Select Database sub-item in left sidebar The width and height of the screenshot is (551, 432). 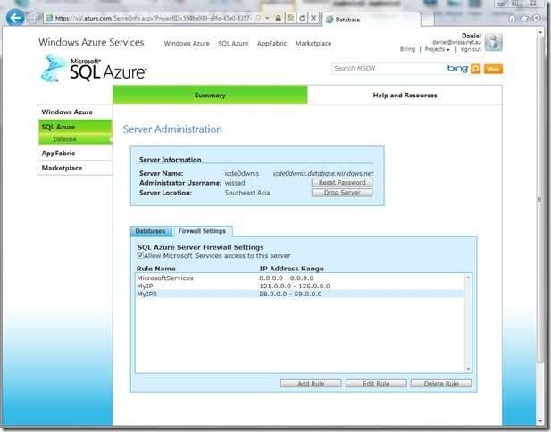pos(75,139)
